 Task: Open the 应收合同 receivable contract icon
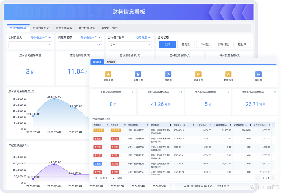coord(198,74)
